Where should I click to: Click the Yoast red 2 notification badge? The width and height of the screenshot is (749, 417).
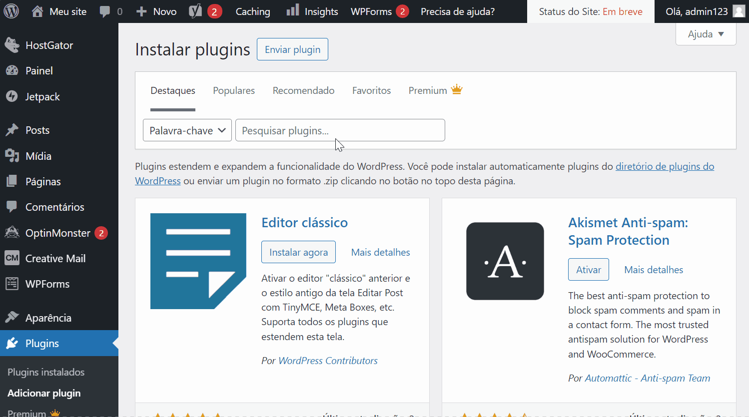[214, 11]
